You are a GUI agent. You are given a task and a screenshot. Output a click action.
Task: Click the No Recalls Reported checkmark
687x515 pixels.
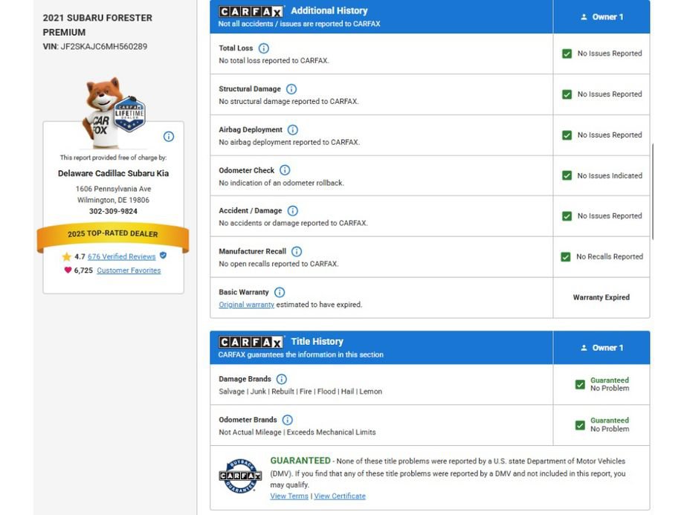click(x=566, y=256)
